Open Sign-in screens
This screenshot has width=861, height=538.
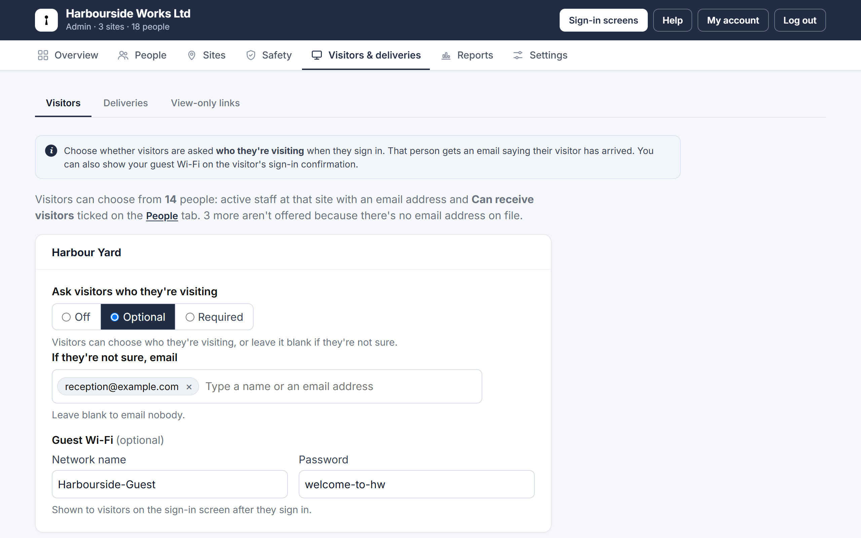coord(603,20)
